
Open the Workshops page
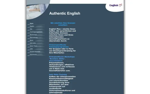point(36,35)
